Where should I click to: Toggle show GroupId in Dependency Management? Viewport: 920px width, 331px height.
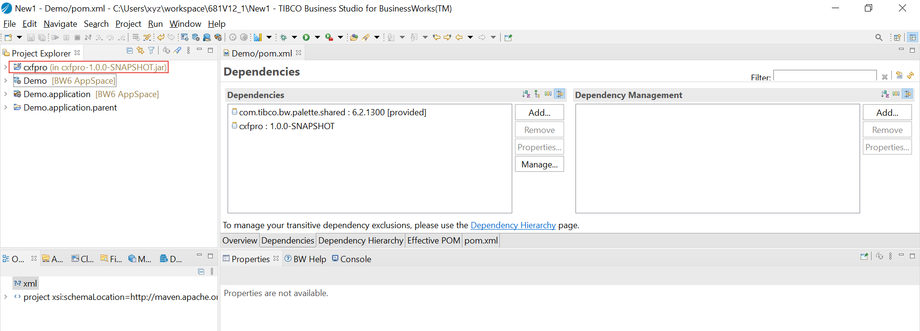point(896,94)
